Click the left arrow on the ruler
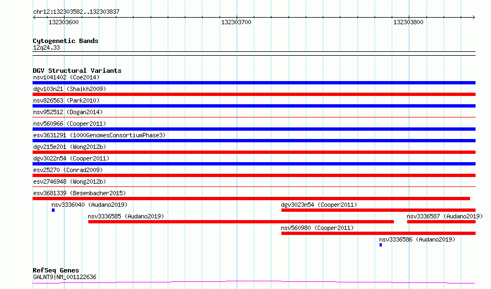 tap(34, 18)
